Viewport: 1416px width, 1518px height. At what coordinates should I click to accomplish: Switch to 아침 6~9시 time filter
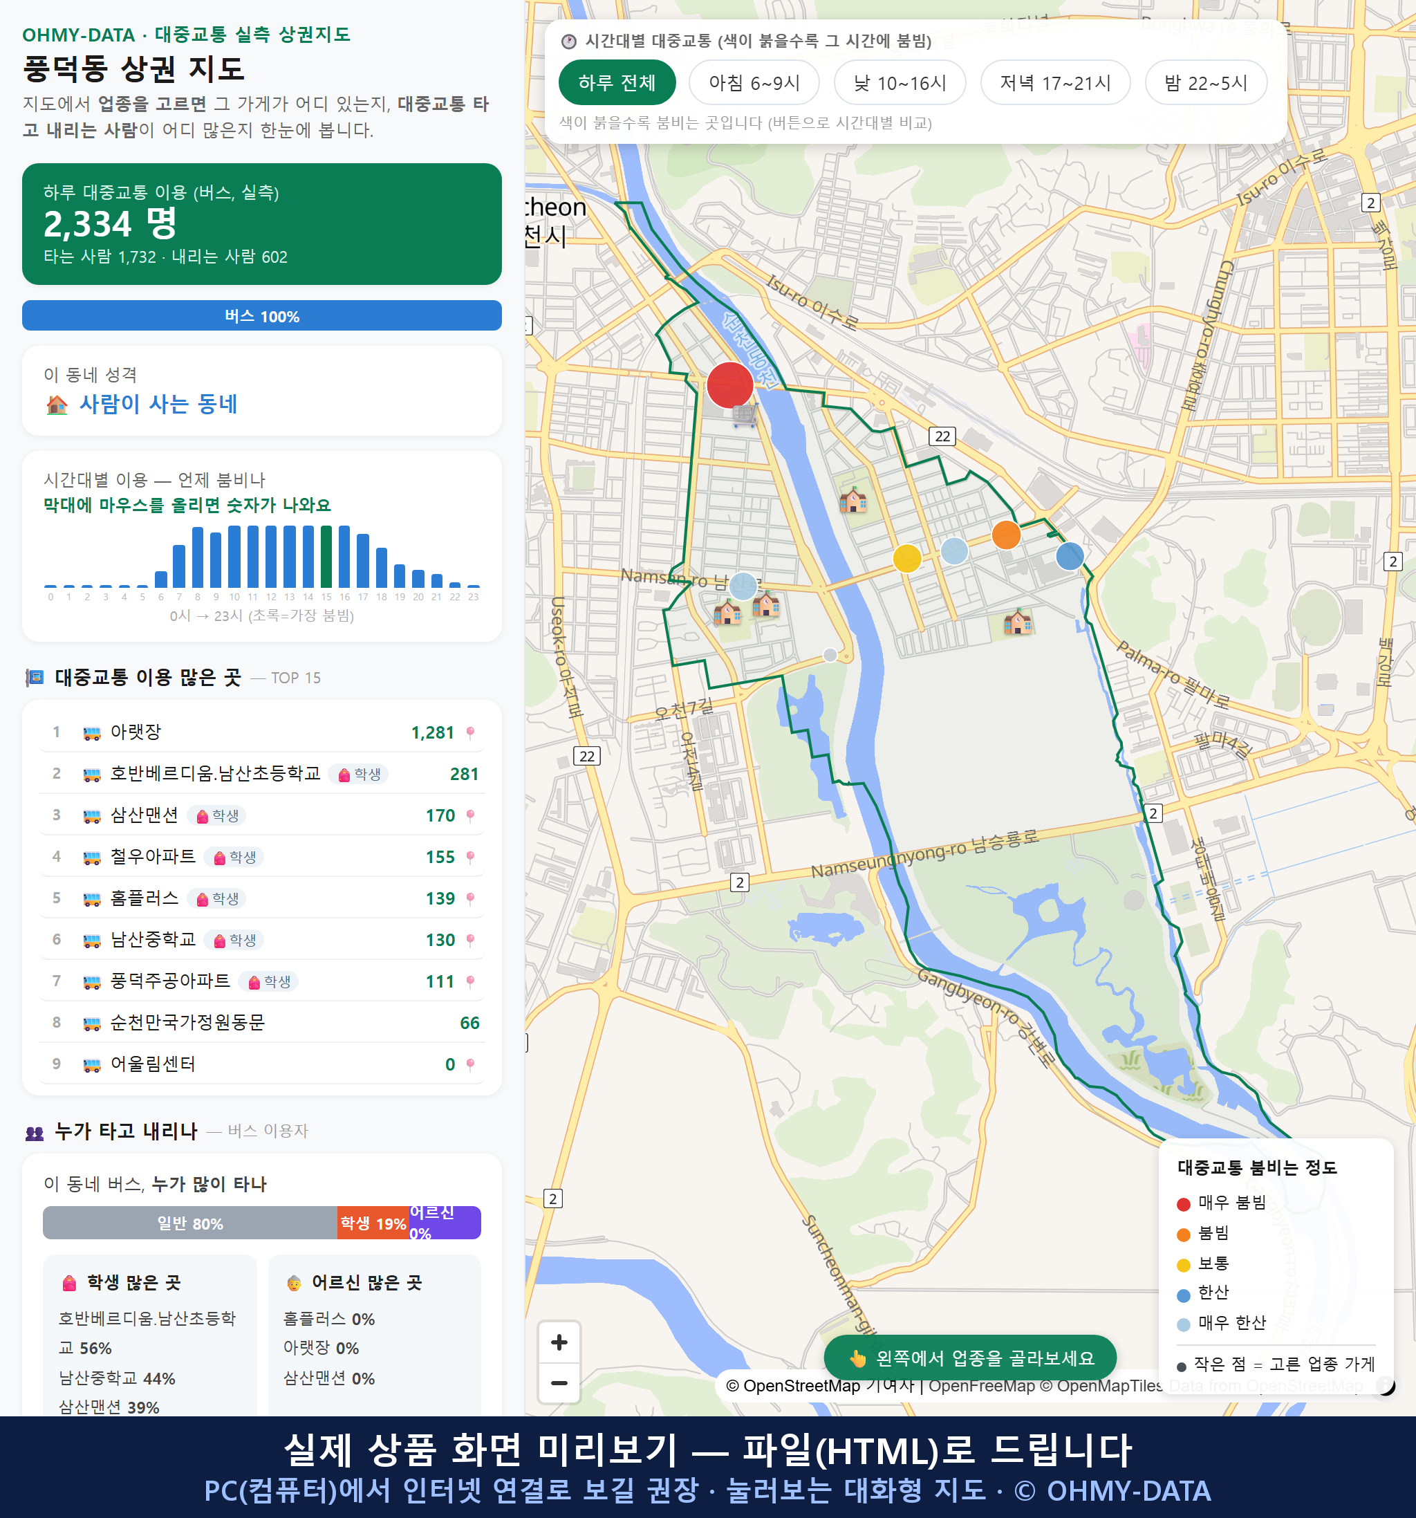click(x=754, y=82)
